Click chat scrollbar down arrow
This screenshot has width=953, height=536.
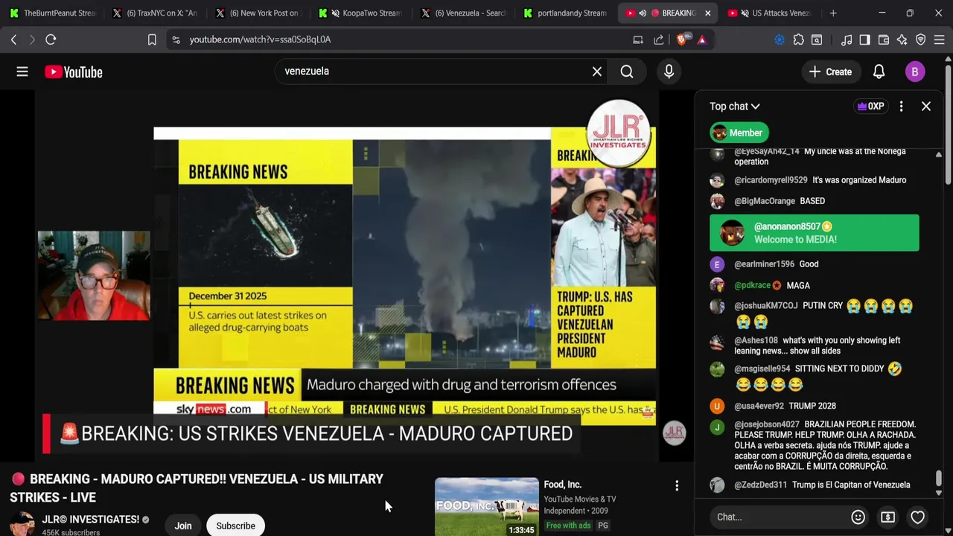938,493
